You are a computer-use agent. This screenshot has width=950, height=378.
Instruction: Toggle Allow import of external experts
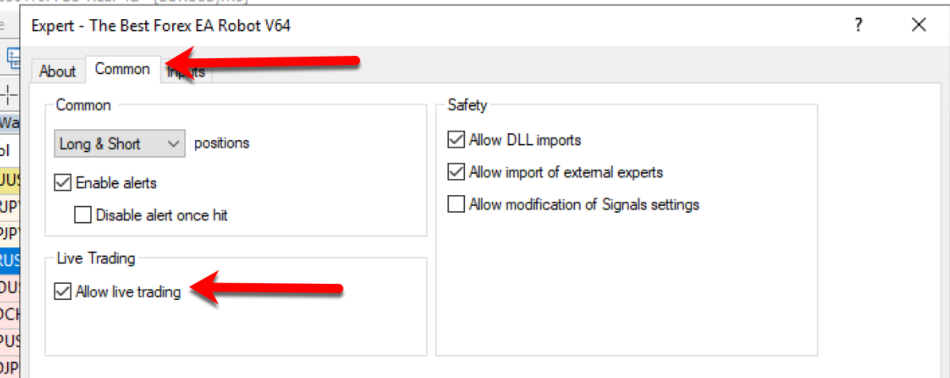coord(456,172)
